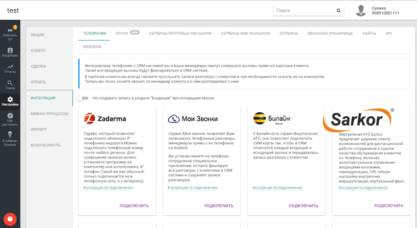Click the Поиск sidebar icon
Image resolution: width=417 pixels, height=228 pixels.
pos(10,85)
